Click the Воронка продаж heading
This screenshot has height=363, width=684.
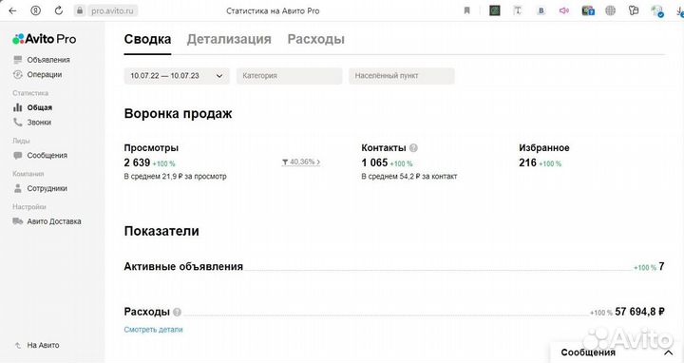click(x=178, y=113)
